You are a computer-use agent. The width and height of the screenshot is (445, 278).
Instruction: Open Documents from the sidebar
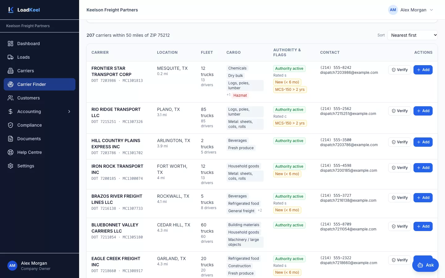pos(40,139)
